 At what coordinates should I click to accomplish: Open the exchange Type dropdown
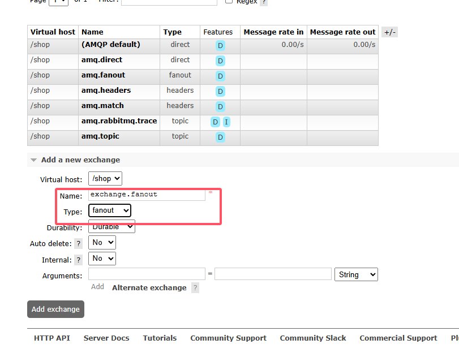(110, 210)
